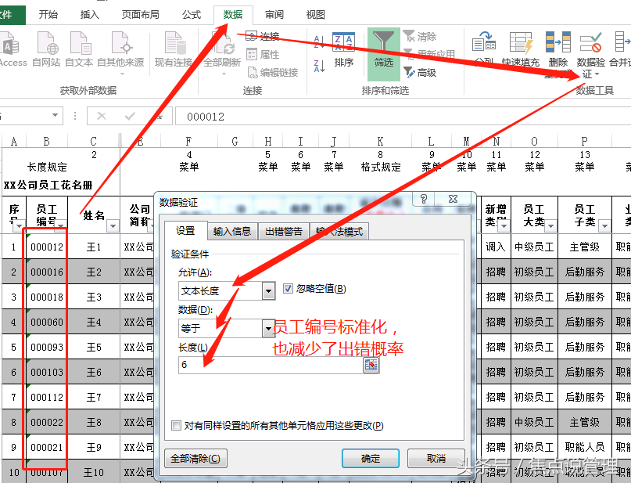
Task: Click 取消 to cancel the dialog
Action: pos(436,459)
